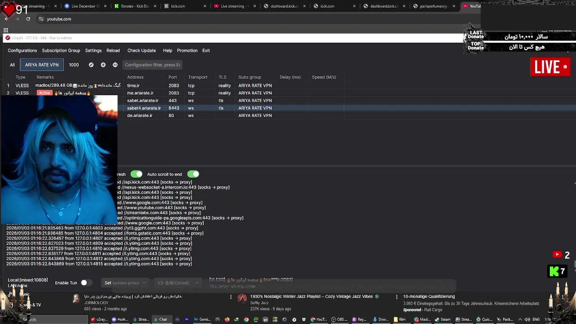Open v2rayN in the taskbar
The height and width of the screenshot is (324, 576).
coord(99,319)
